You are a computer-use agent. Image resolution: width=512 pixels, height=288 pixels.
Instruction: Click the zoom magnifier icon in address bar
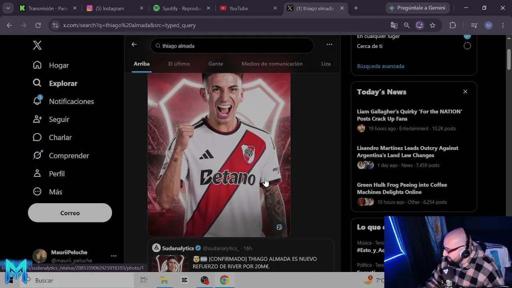click(x=407, y=25)
